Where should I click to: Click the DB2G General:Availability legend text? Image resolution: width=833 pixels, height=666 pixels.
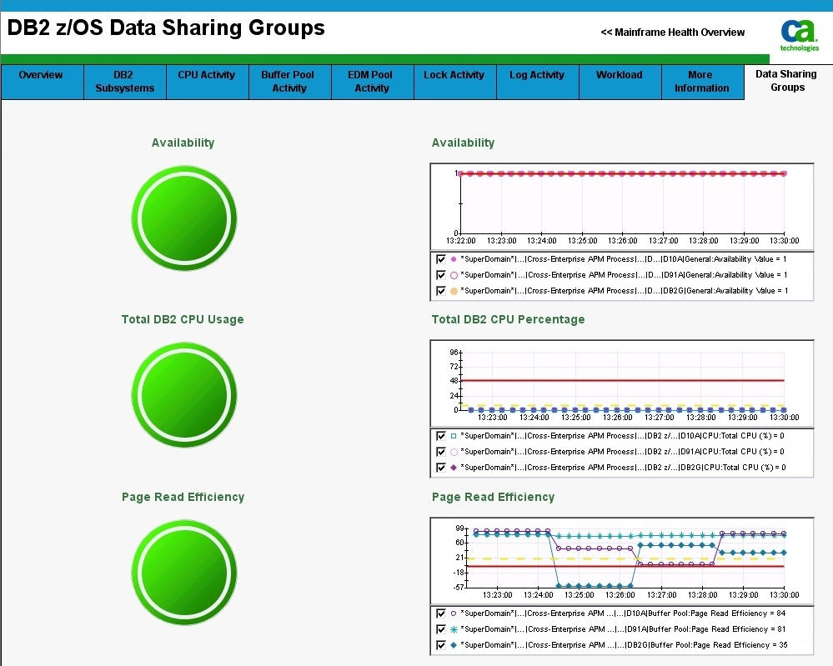pyautogui.click(x=625, y=291)
